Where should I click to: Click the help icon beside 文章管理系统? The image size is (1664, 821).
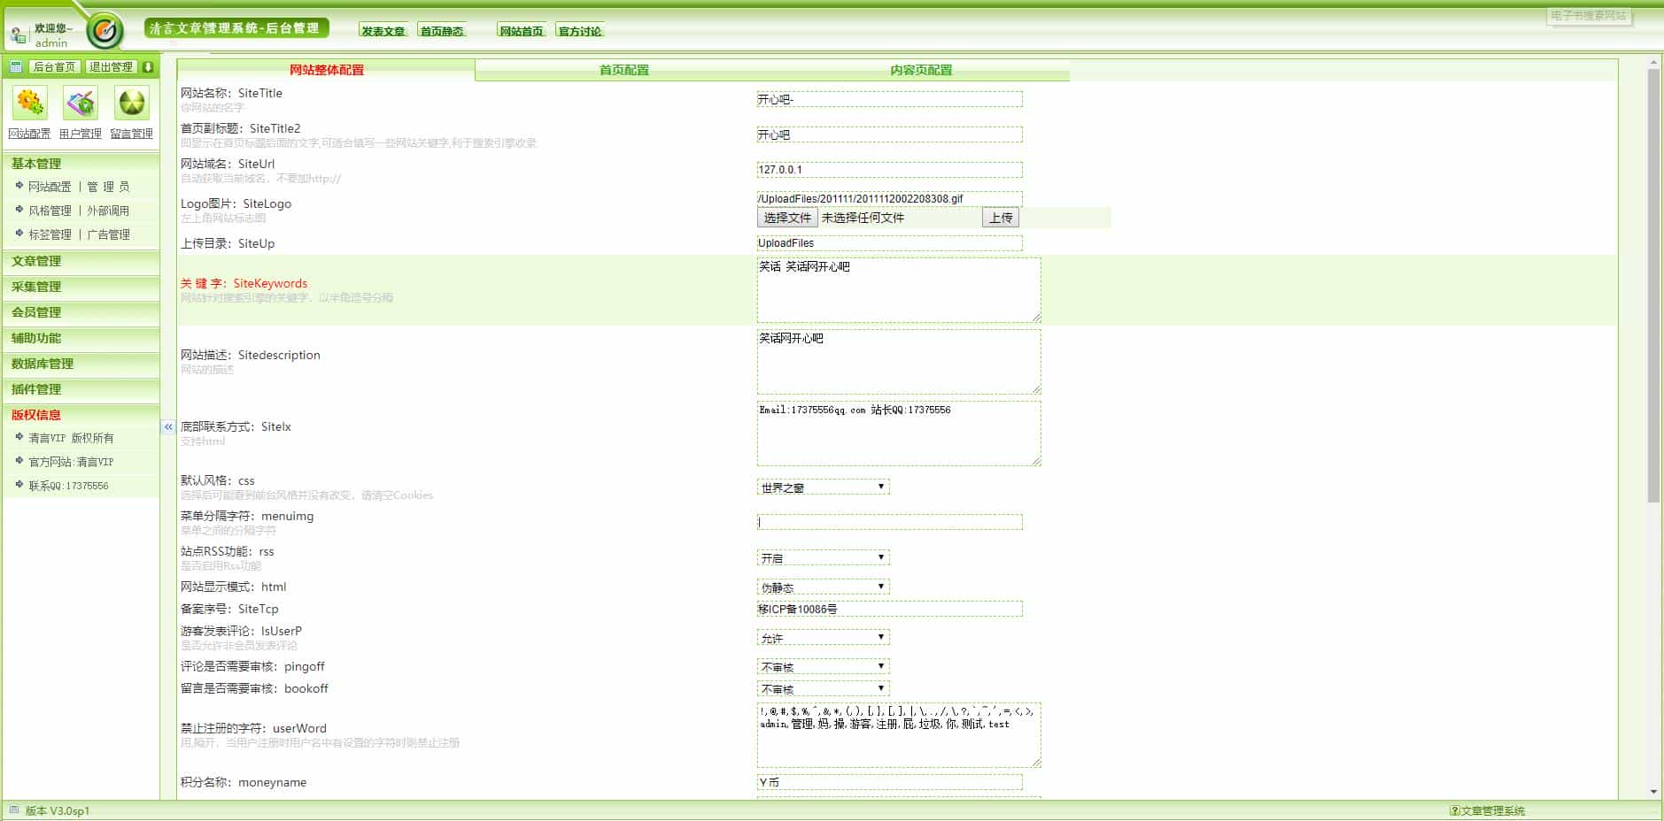point(1454,810)
